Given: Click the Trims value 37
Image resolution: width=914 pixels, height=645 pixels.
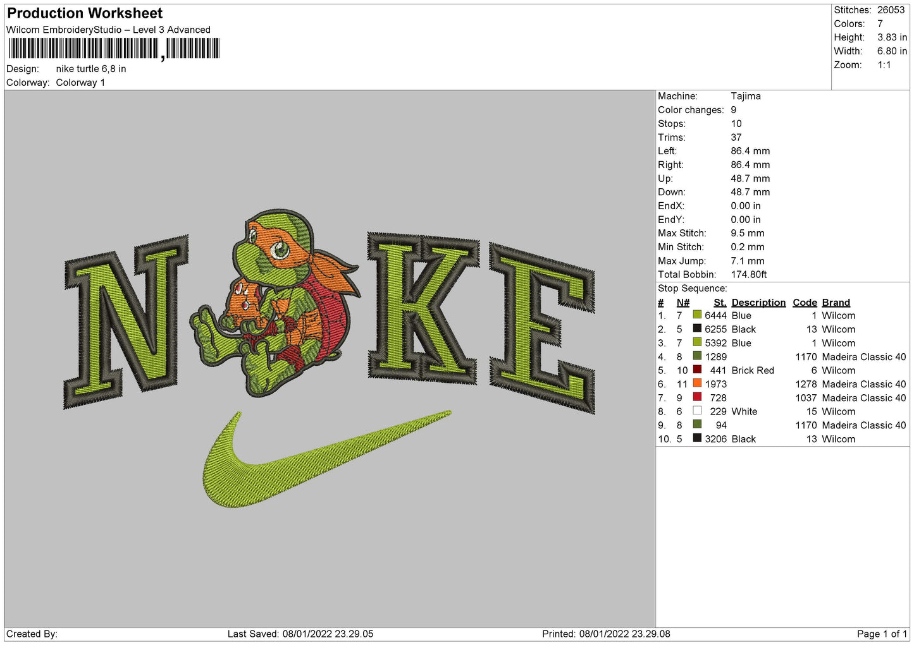Looking at the screenshot, I should (x=736, y=137).
